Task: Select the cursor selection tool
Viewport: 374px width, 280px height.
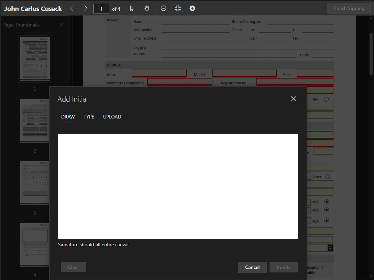Action: pyautogui.click(x=132, y=9)
